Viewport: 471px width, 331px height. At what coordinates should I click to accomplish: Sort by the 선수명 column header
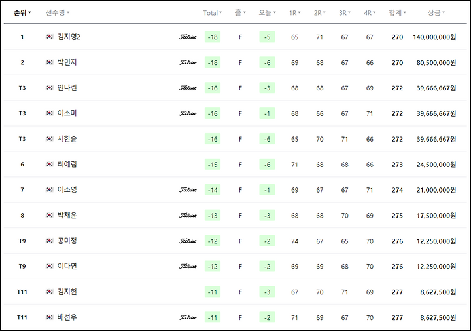coord(58,12)
